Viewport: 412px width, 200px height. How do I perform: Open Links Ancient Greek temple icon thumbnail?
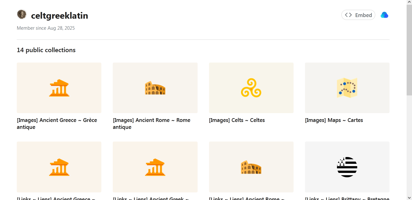[x=155, y=167]
